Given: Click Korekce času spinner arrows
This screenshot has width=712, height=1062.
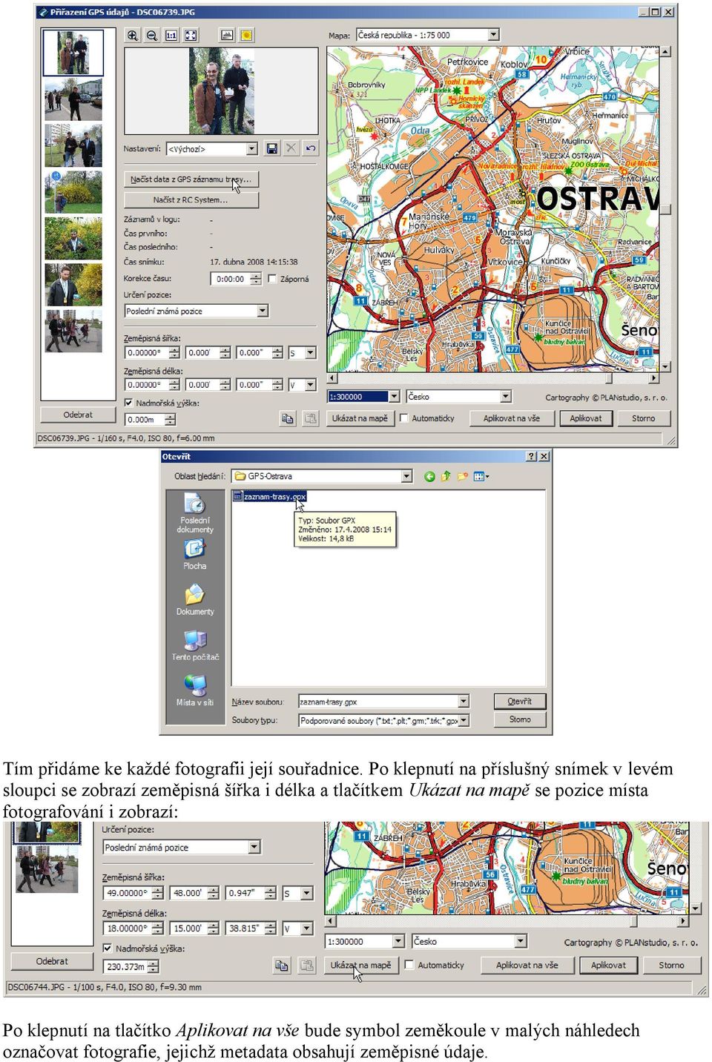Looking at the screenshot, I should tap(256, 280).
